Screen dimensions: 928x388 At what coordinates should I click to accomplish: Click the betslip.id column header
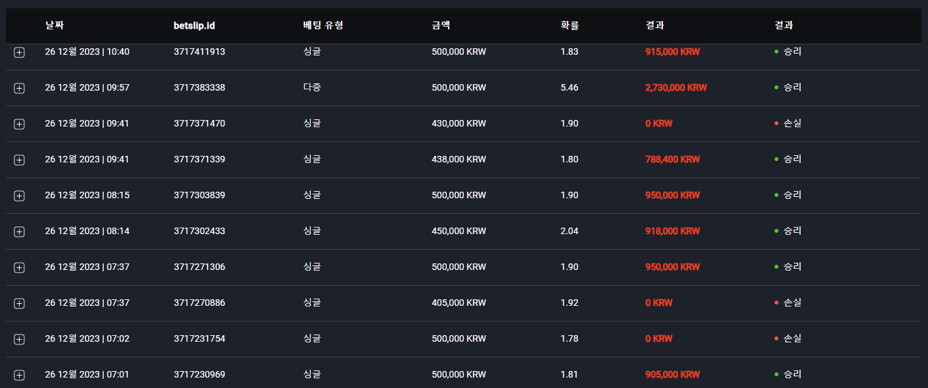195,26
